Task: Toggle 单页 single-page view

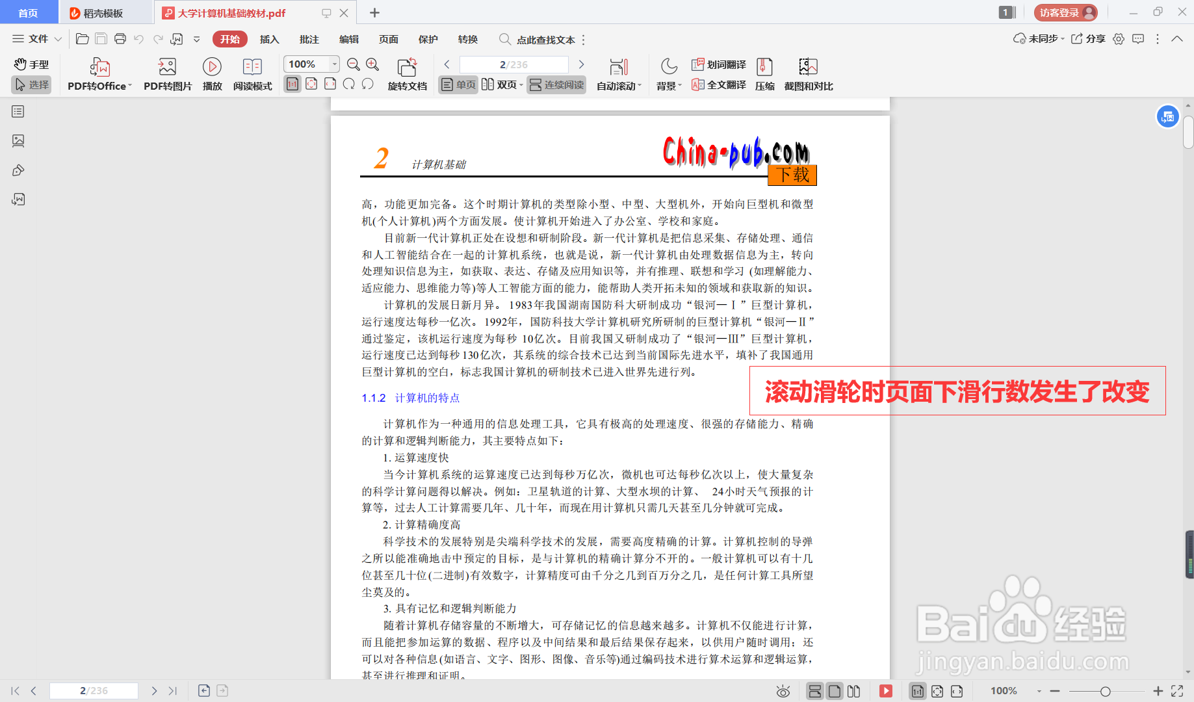Action: [x=458, y=84]
